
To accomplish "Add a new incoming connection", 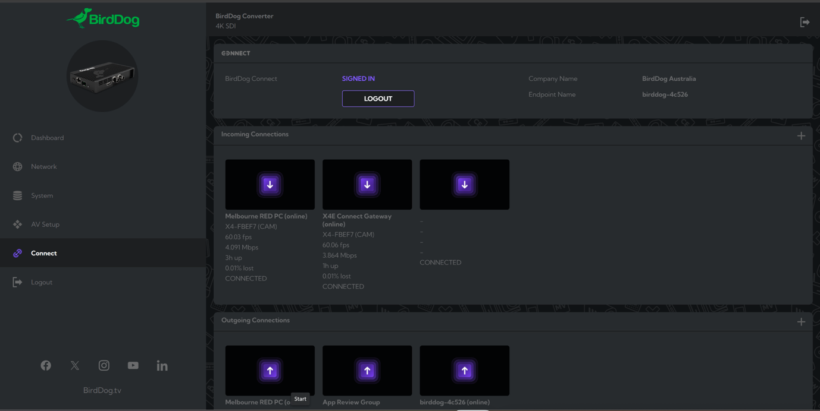I will (x=801, y=136).
